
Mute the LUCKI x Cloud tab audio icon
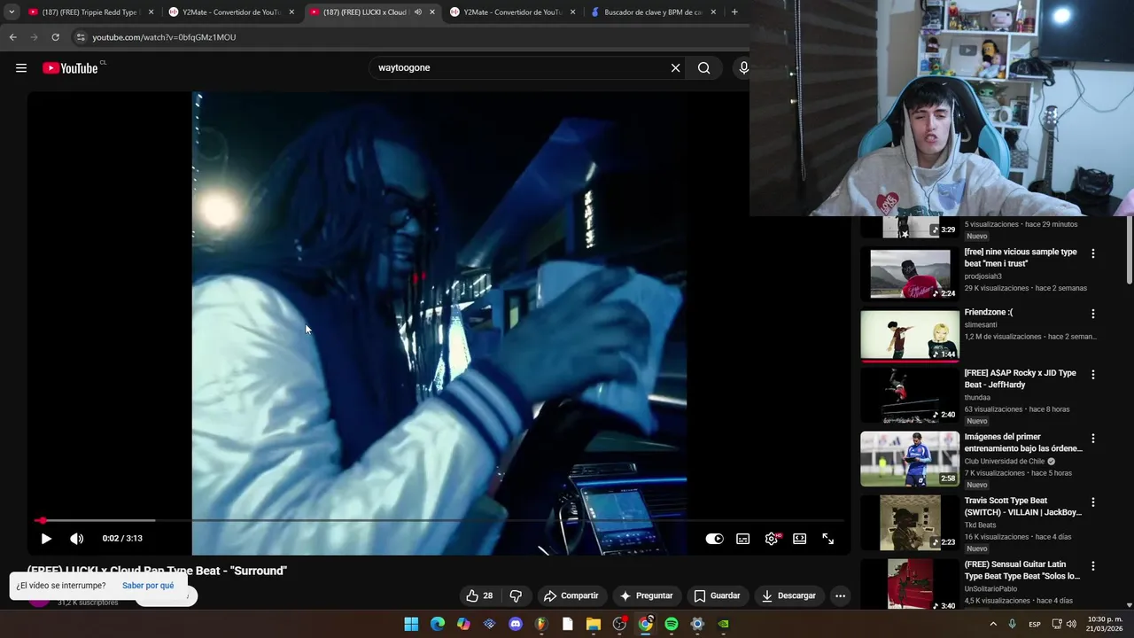418,12
